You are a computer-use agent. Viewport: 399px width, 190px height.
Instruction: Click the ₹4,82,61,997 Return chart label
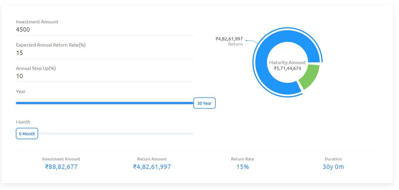(x=229, y=41)
